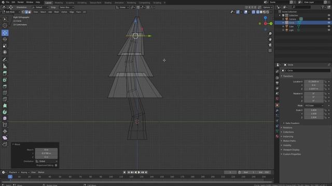Toggle camera view gizmo icon
The image size is (332, 186).
click(270, 45)
